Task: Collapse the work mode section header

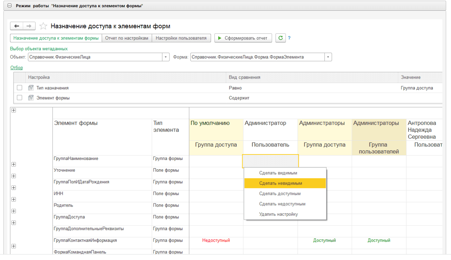Action: (9, 6)
